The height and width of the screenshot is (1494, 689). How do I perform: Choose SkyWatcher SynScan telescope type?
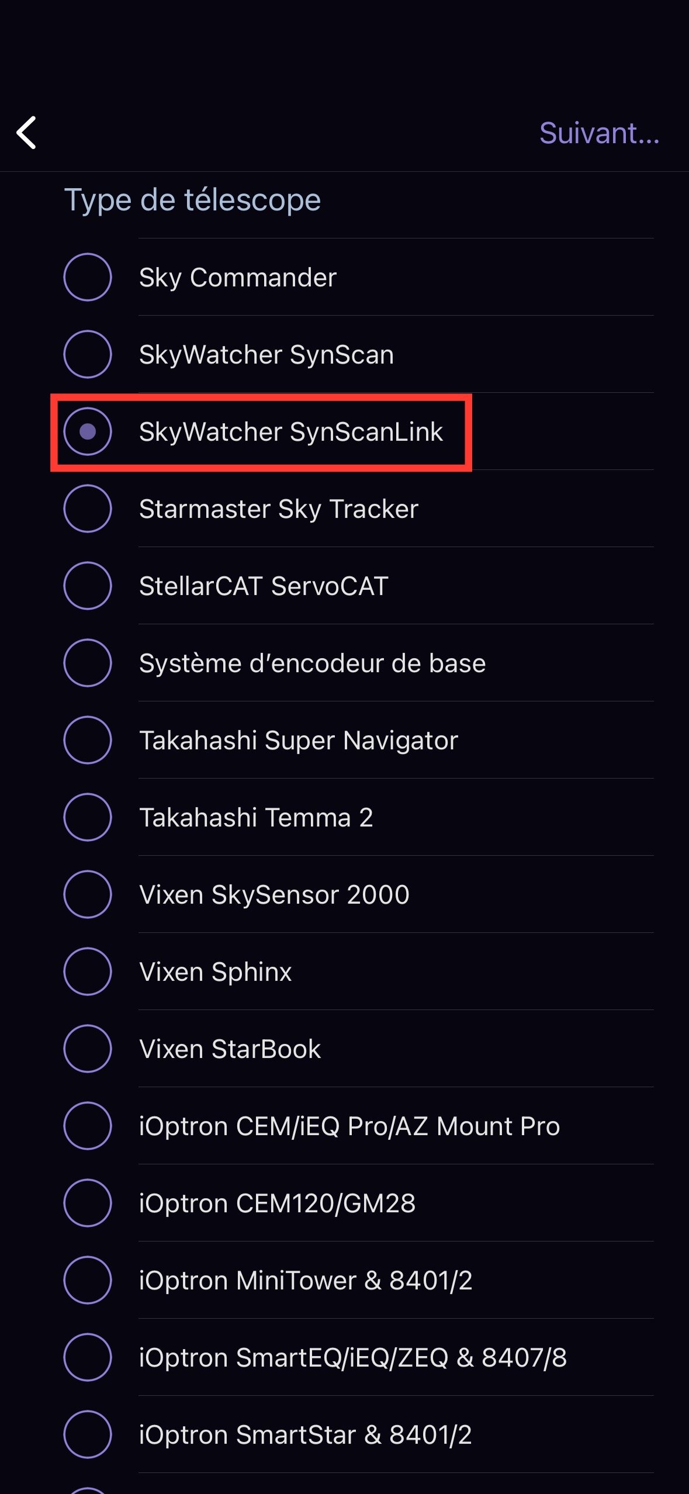point(88,354)
